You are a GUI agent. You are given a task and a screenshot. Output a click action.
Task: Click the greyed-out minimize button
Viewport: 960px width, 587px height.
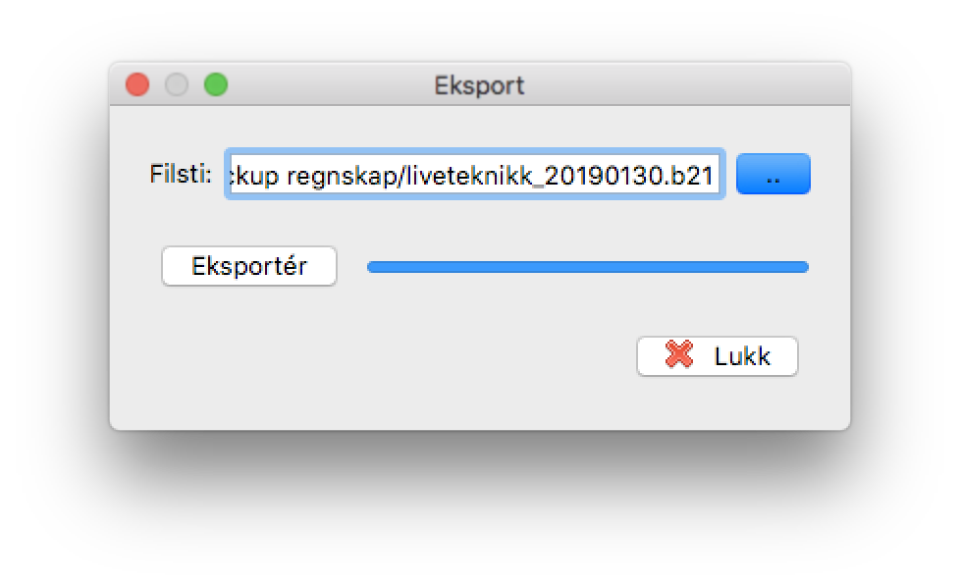[177, 84]
